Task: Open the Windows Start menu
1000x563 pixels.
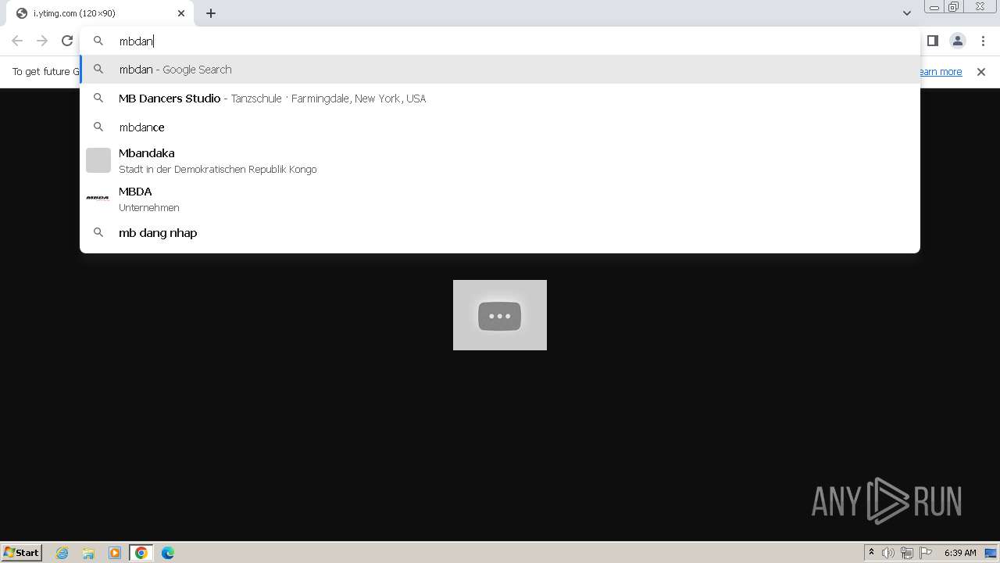Action: tap(22, 552)
